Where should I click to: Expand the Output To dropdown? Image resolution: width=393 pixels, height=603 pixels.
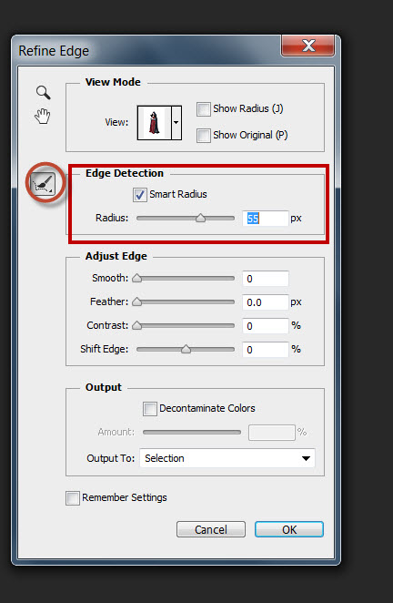(x=227, y=458)
